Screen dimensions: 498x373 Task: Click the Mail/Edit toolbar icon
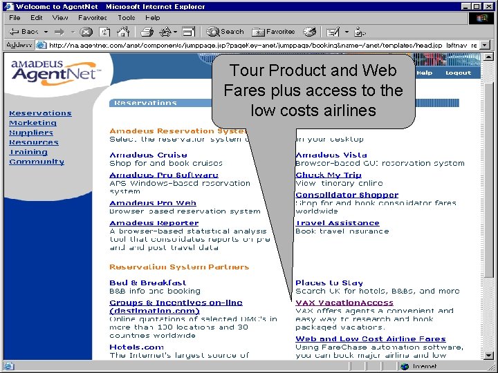[x=333, y=32]
